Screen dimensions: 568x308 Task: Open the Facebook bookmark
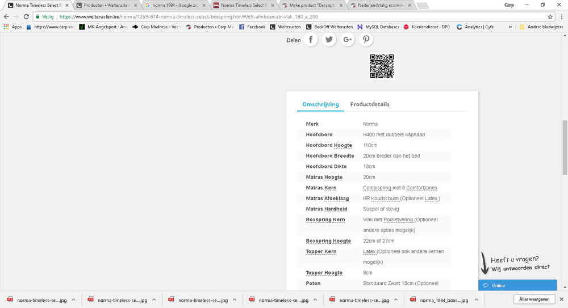[252, 27]
